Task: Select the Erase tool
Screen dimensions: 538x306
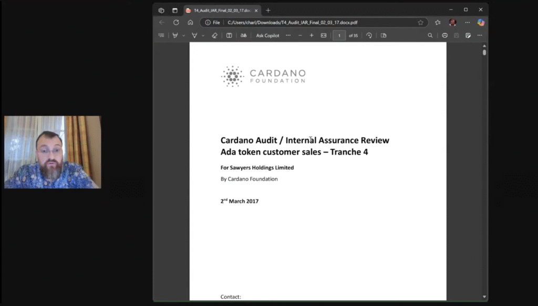Action: pos(214,36)
